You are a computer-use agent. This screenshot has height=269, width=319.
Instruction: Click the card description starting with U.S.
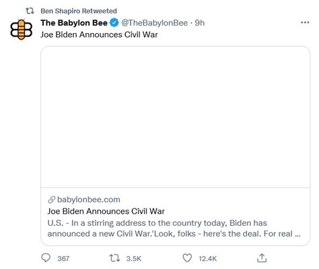[x=174, y=229]
